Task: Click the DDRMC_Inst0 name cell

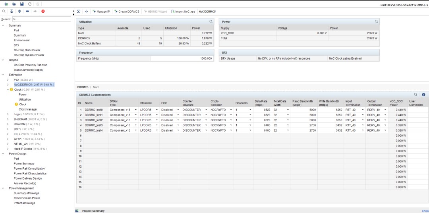Action: coord(95,110)
